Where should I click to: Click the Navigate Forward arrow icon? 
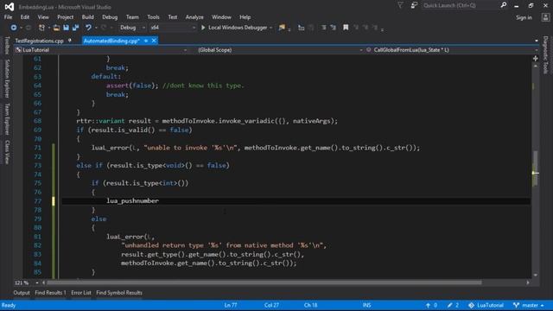pyautogui.click(x=29, y=28)
